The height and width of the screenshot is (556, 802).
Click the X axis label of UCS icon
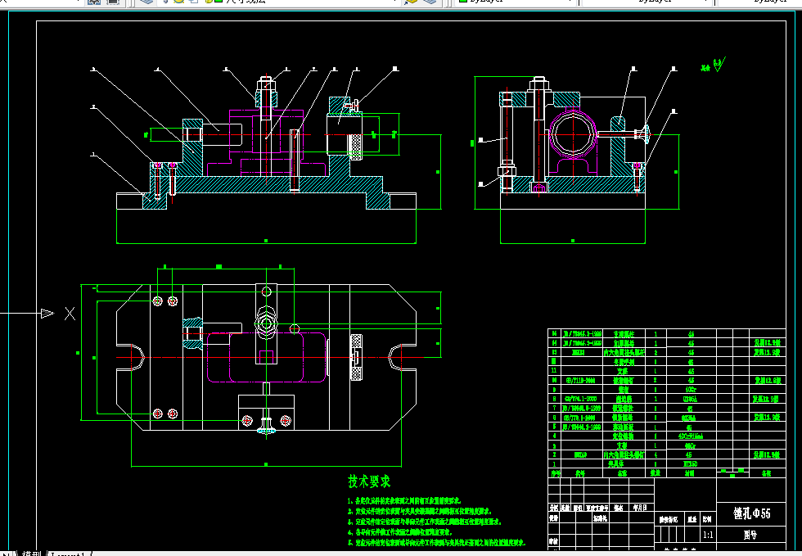click(x=70, y=314)
